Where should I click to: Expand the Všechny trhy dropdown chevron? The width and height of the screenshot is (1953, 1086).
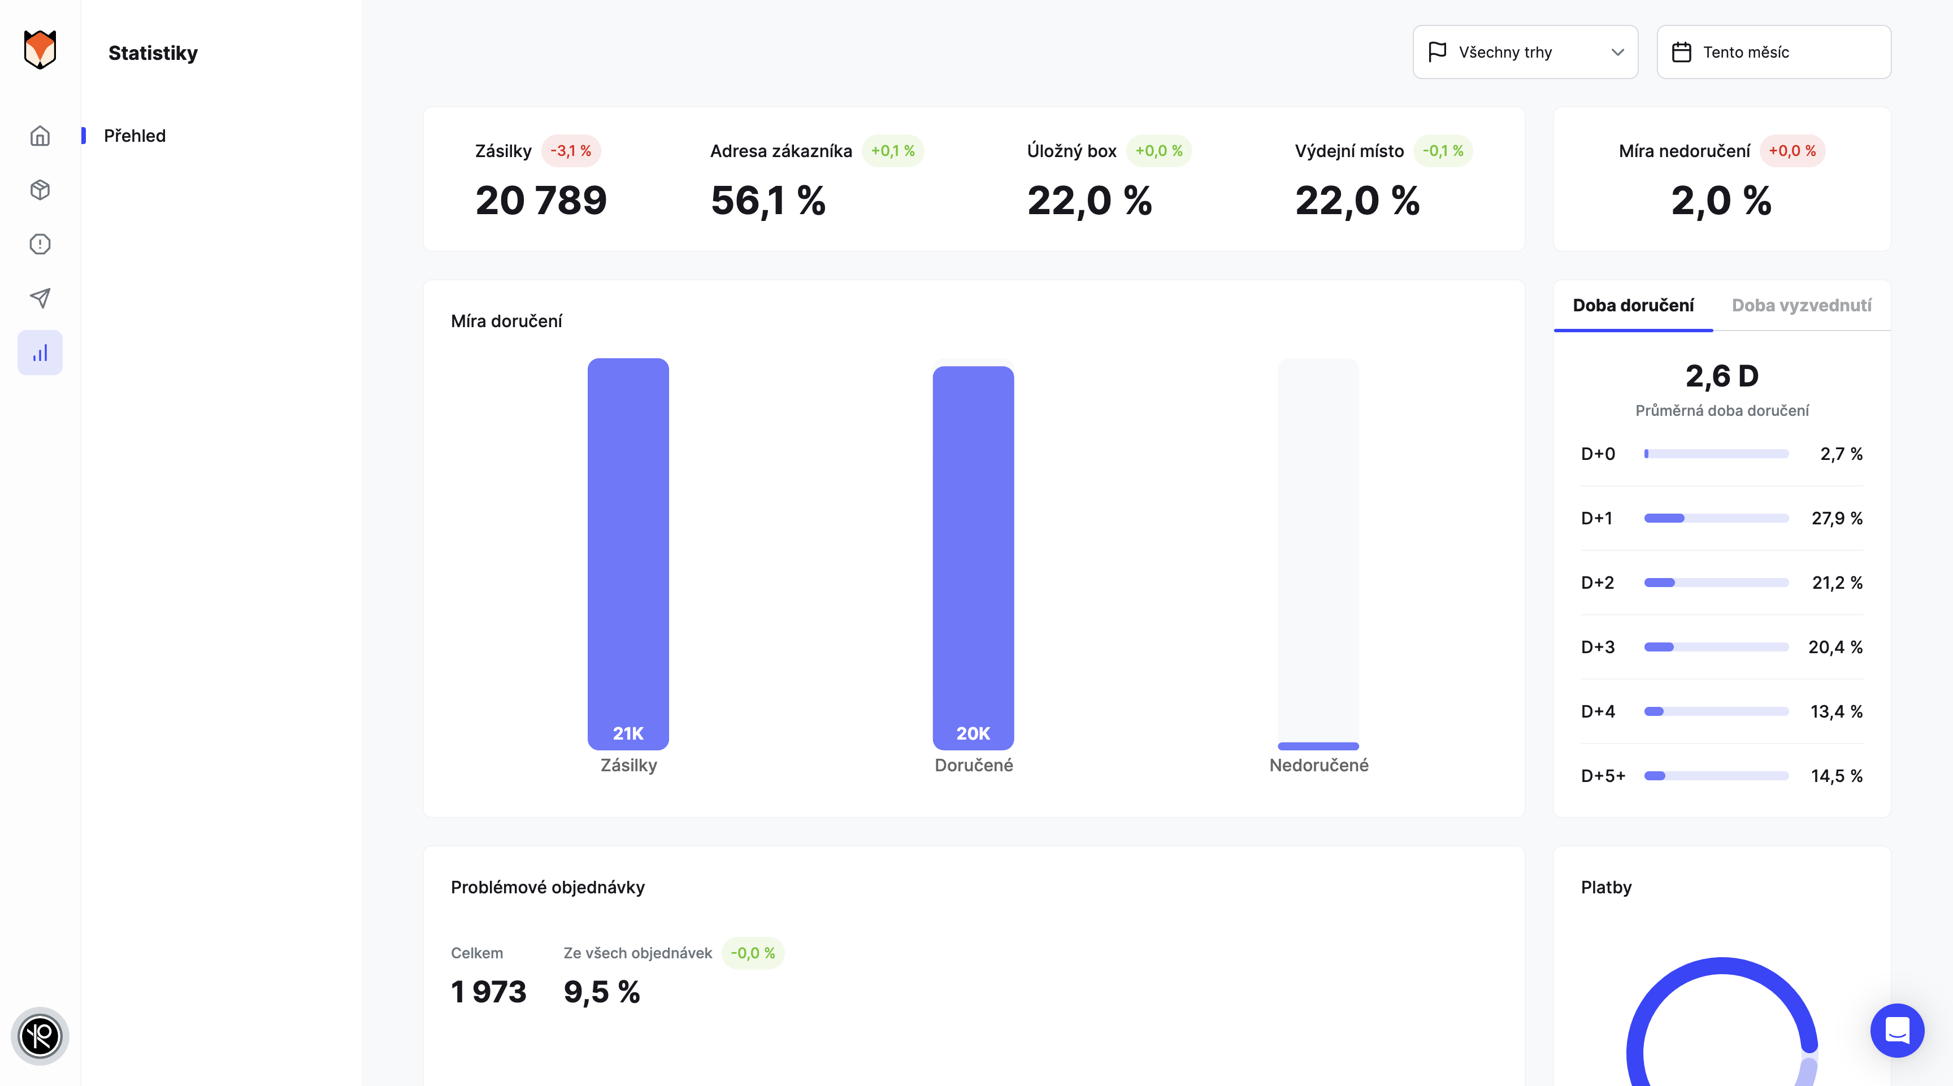coord(1617,53)
